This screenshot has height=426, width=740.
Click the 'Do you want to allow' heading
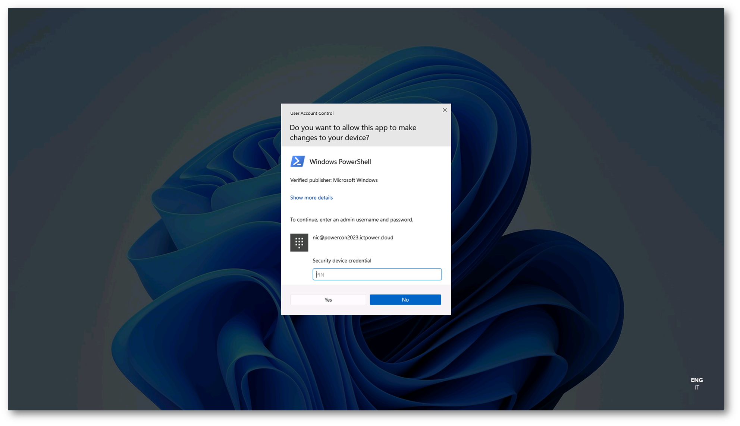(353, 133)
